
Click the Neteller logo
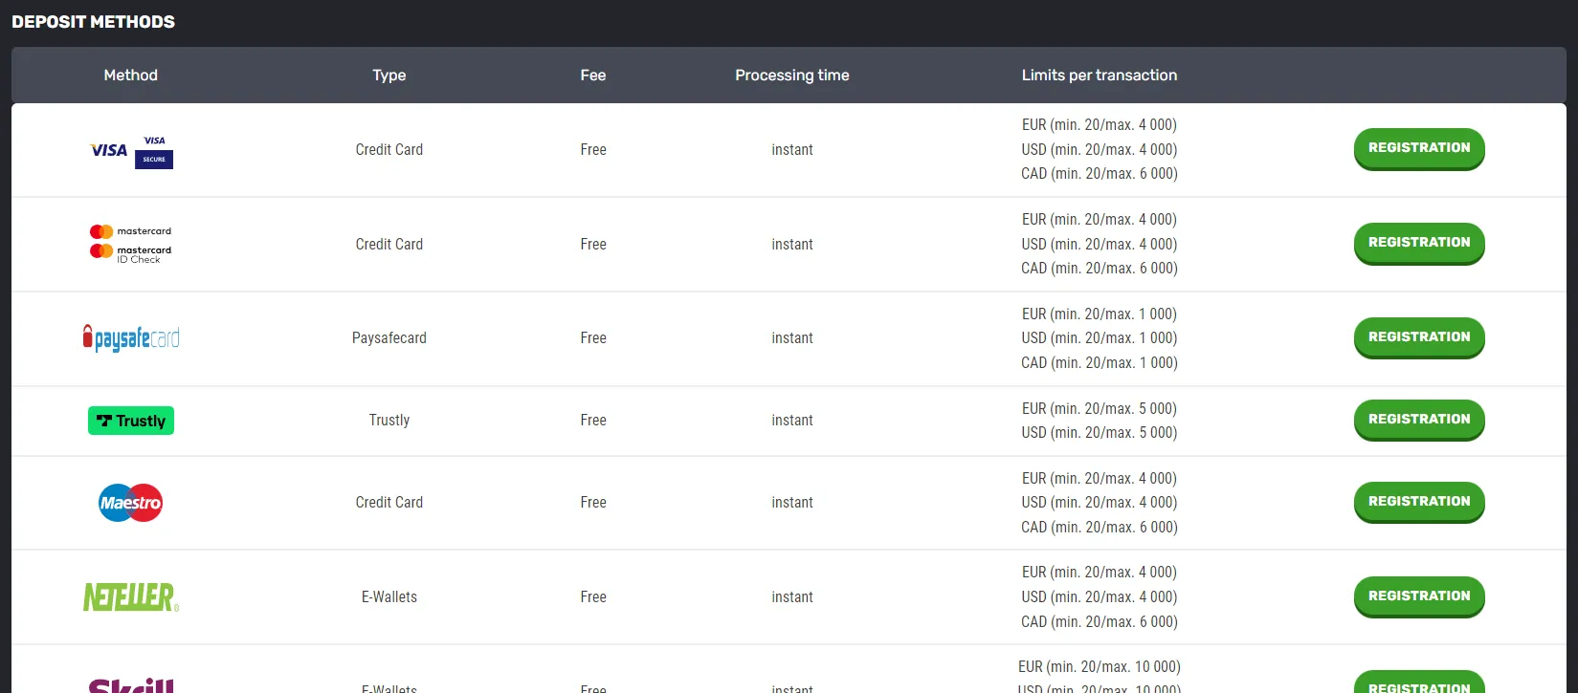coord(131,597)
